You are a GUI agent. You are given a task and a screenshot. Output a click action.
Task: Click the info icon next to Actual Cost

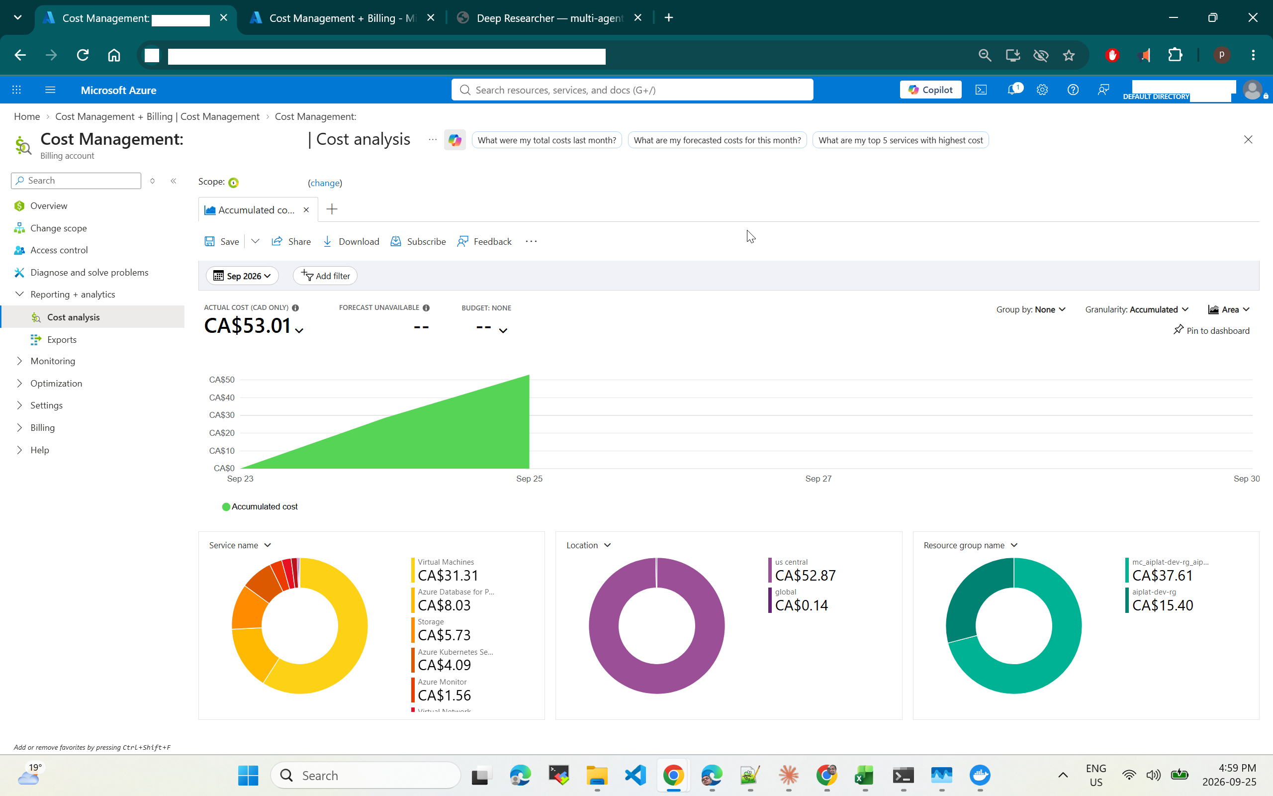[x=295, y=307]
